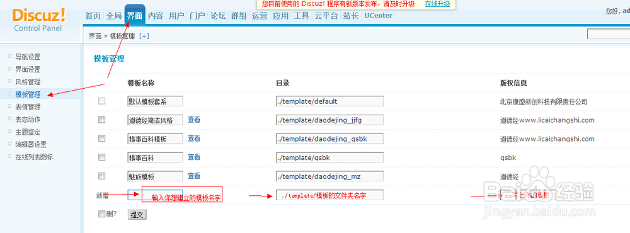
Task: Click 查看 link for 糗事百科模板
Action: coord(194,138)
